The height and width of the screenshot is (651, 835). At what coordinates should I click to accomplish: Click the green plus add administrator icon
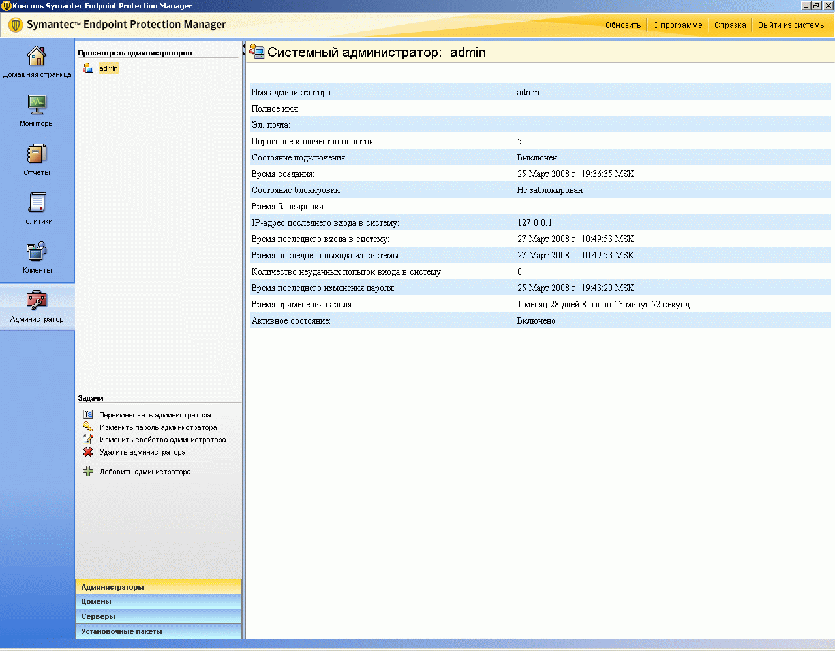click(x=88, y=472)
